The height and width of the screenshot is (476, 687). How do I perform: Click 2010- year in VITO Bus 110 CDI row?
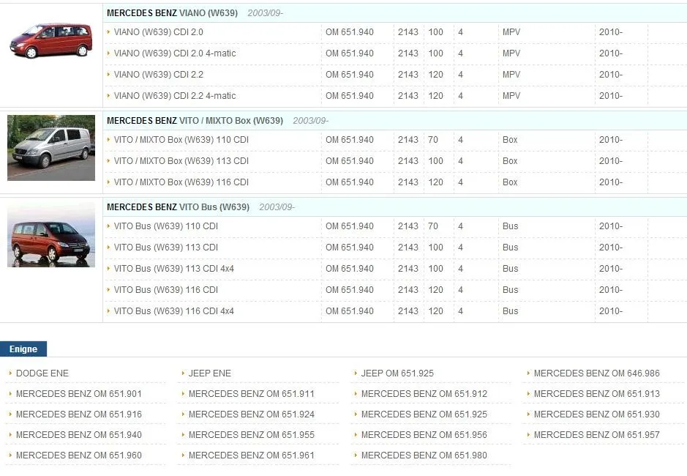click(611, 226)
